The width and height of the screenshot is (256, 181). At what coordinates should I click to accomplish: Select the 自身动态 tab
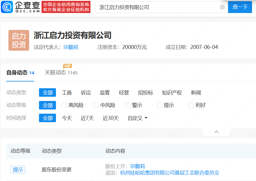pos(17,73)
